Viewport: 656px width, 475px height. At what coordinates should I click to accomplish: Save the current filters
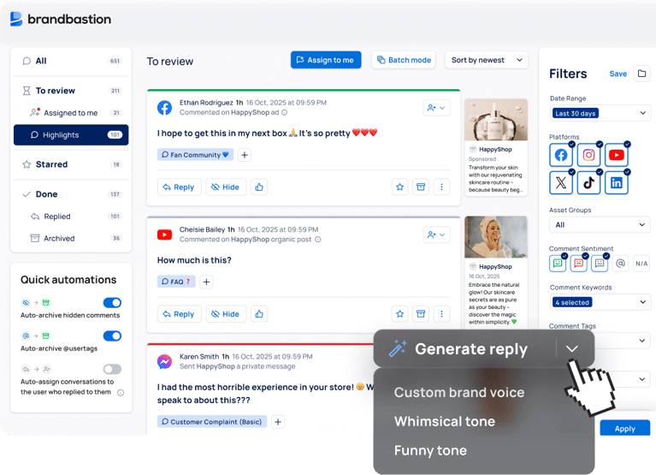[618, 74]
